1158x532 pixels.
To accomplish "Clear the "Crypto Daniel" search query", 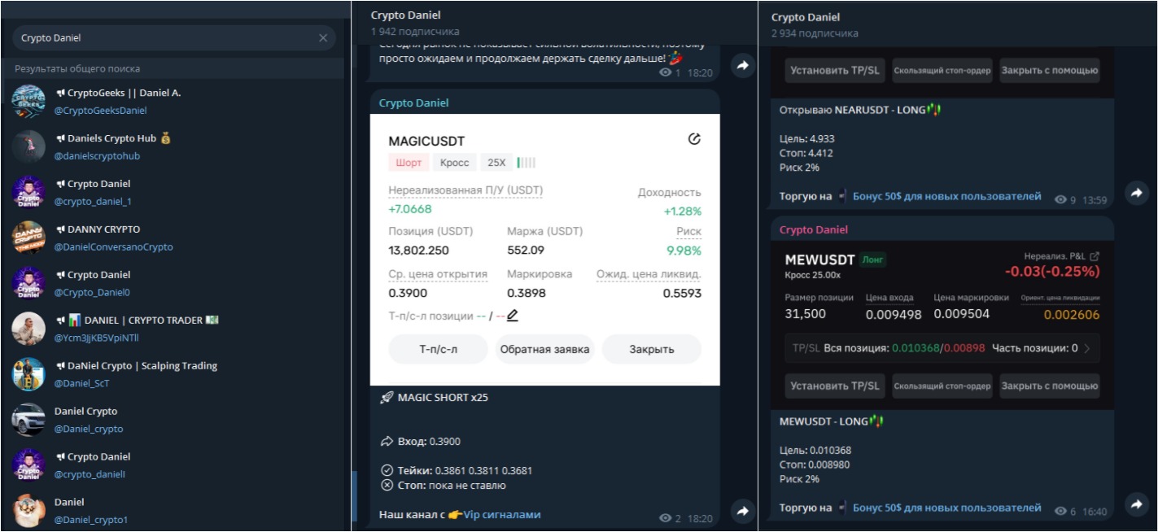I will (x=323, y=38).
